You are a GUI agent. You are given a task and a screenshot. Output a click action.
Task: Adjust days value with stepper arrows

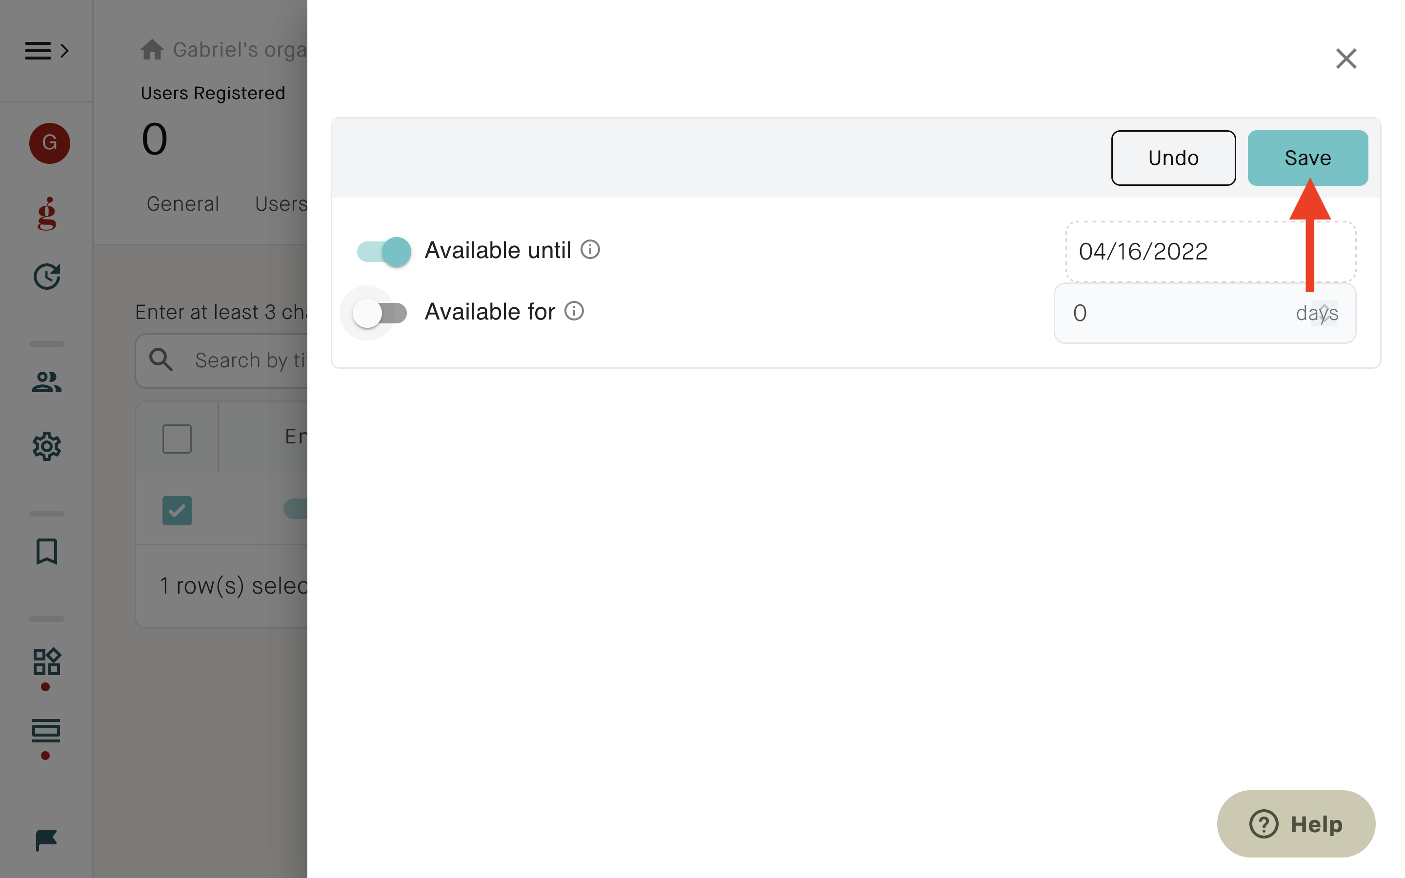[x=1325, y=313]
